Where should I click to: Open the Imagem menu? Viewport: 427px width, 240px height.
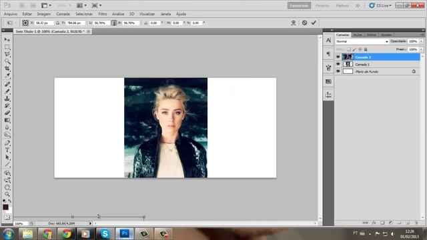44,14
